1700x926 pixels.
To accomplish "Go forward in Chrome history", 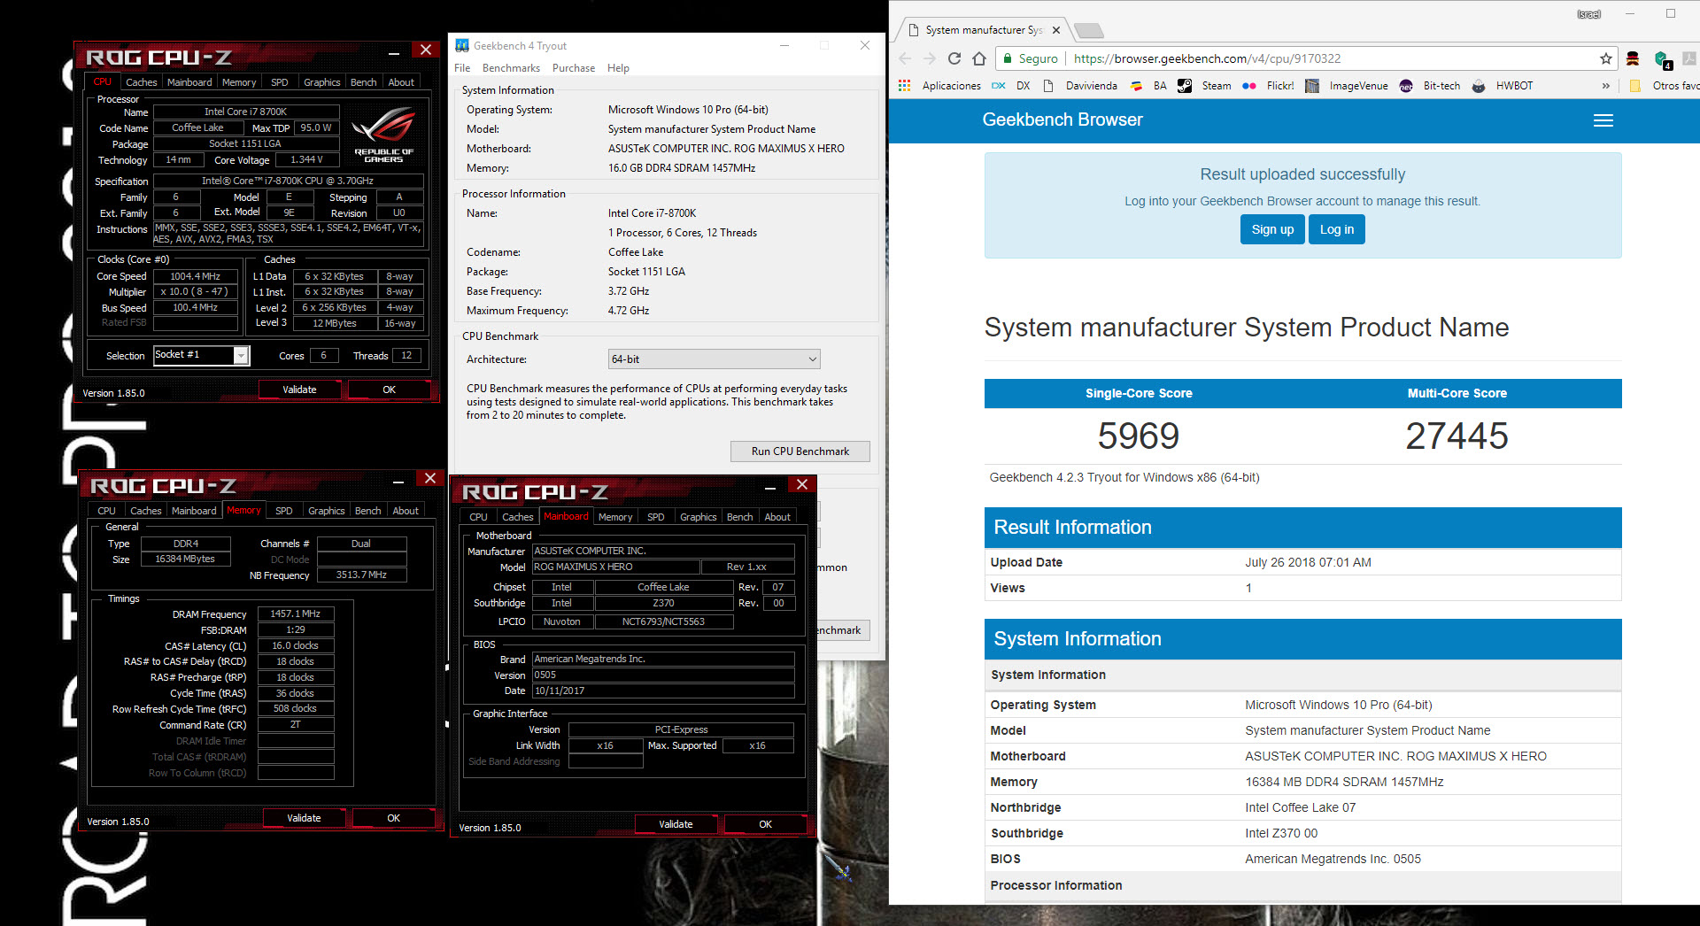I will (930, 58).
